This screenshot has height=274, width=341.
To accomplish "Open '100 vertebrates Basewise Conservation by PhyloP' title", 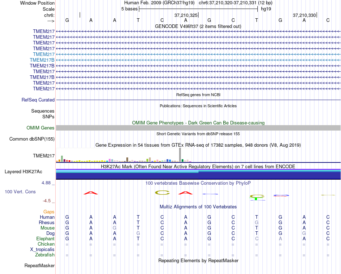I will [198, 183].
